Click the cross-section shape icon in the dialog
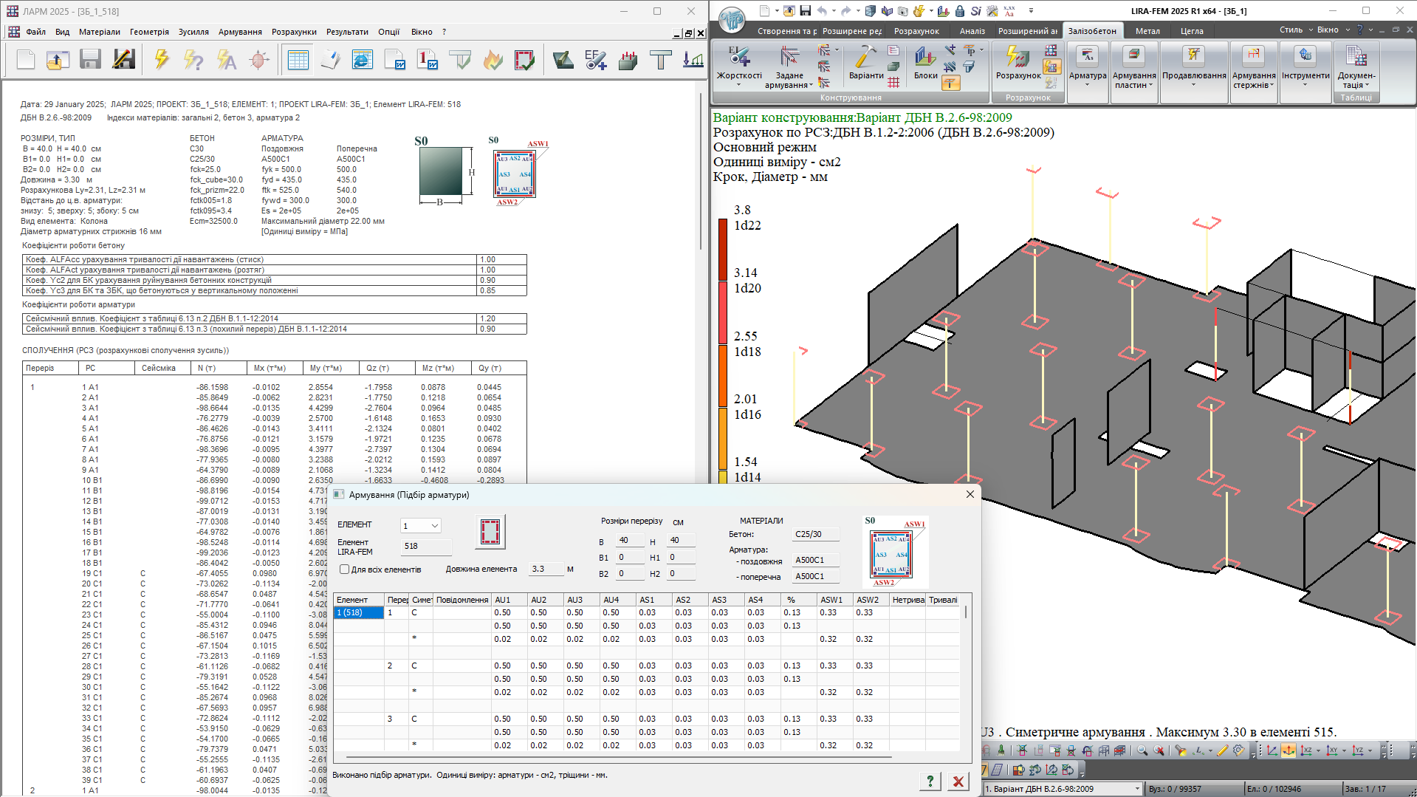 pos(490,532)
